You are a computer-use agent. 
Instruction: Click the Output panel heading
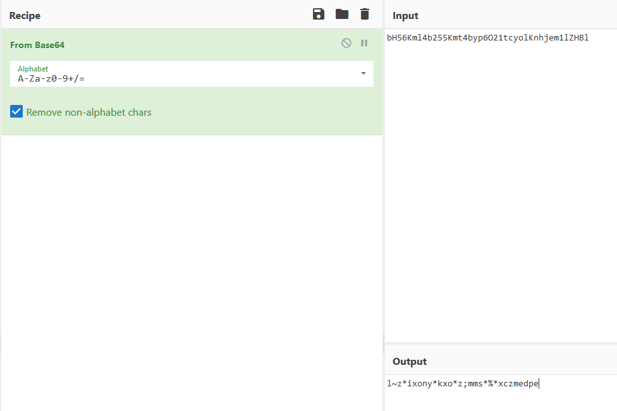410,362
